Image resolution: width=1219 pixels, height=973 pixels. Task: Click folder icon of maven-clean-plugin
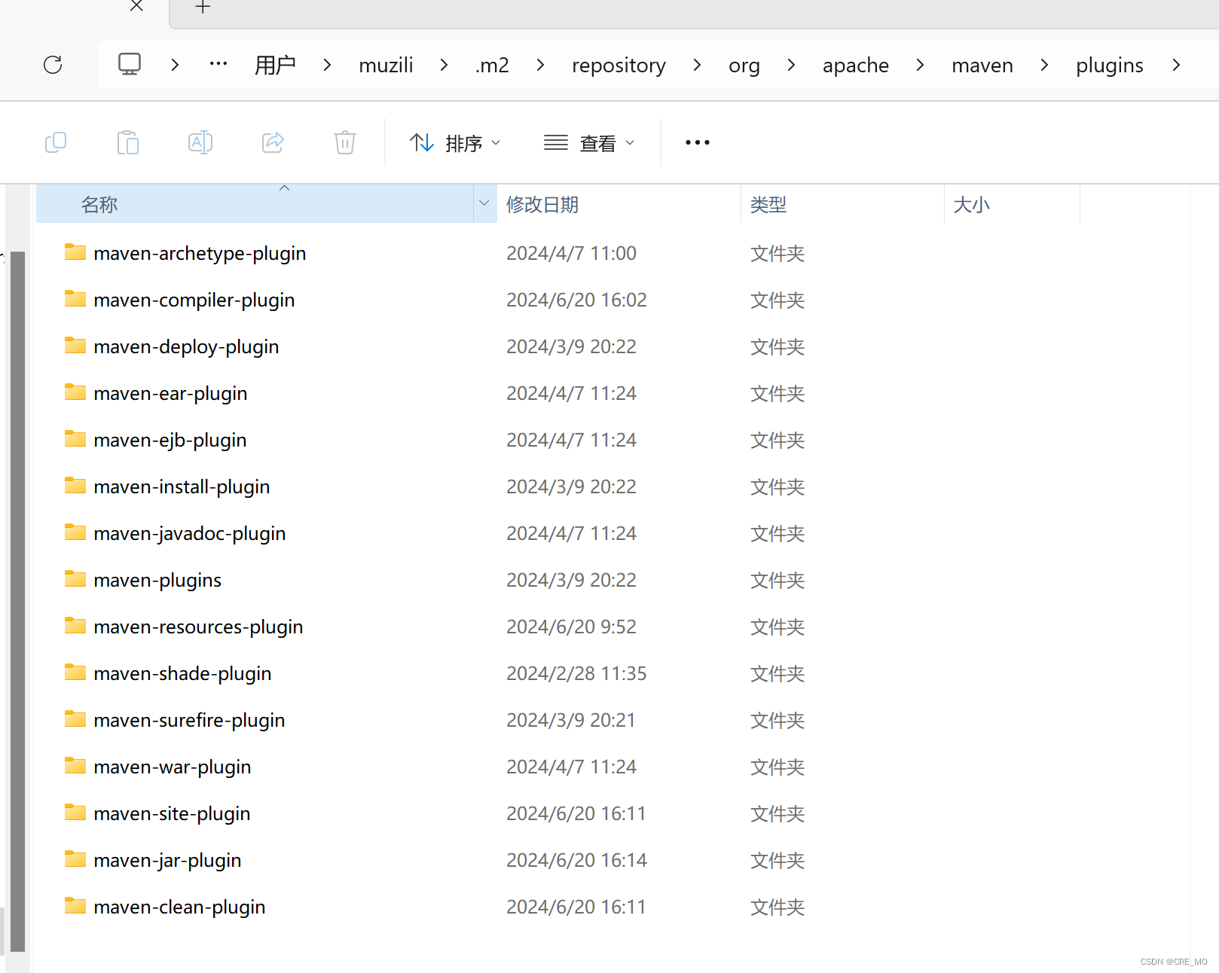pos(75,905)
